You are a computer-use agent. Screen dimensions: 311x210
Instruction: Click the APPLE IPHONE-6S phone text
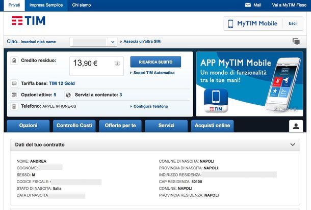pos(59,106)
